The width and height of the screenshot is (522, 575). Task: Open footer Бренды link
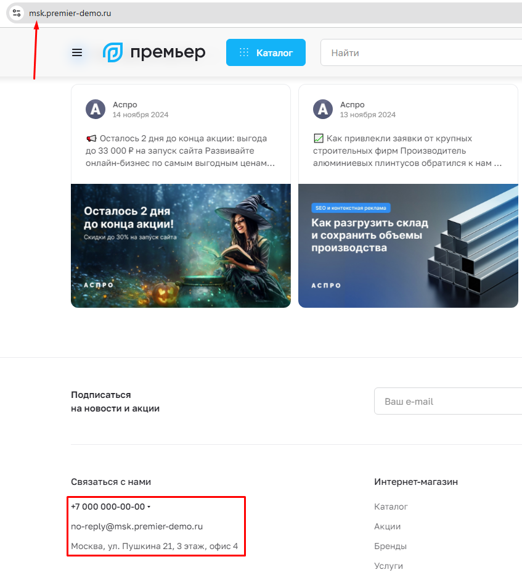tap(390, 547)
